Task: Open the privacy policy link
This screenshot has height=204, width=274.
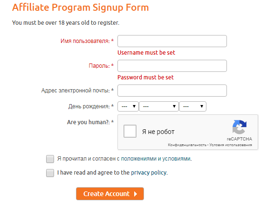Action: 149,173
